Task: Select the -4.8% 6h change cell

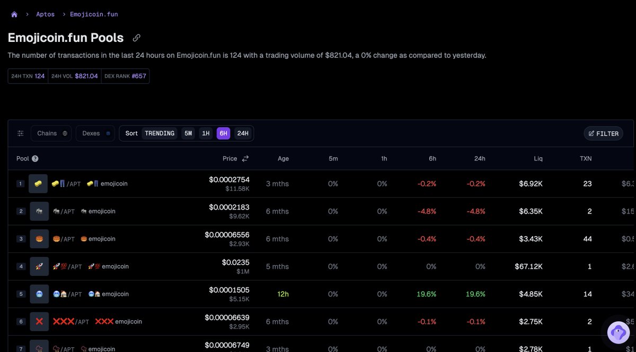Action: [x=427, y=211]
